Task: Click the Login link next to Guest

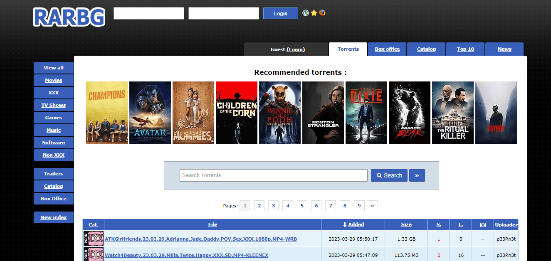Action: (296, 49)
